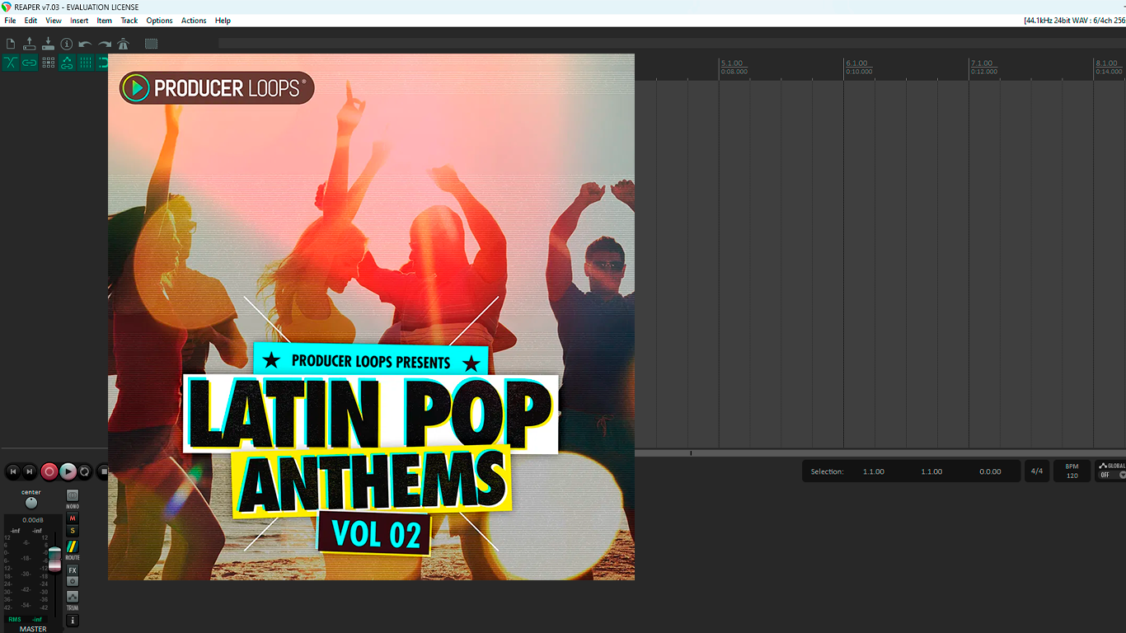
Task: Click the Open Project icon
Action: (x=30, y=44)
